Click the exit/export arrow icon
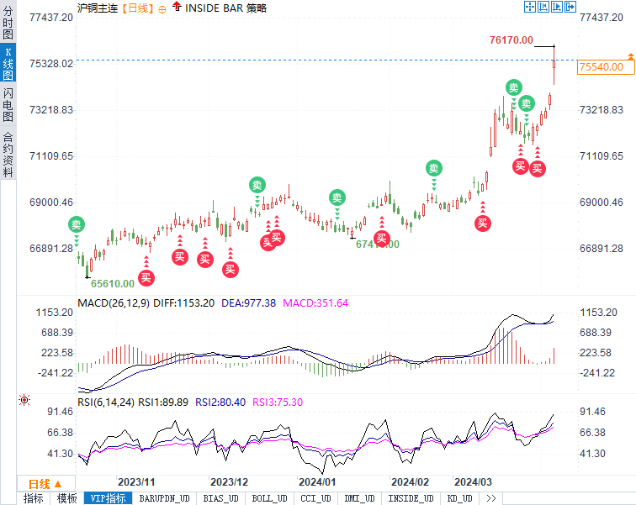636x505 pixels. click(570, 7)
